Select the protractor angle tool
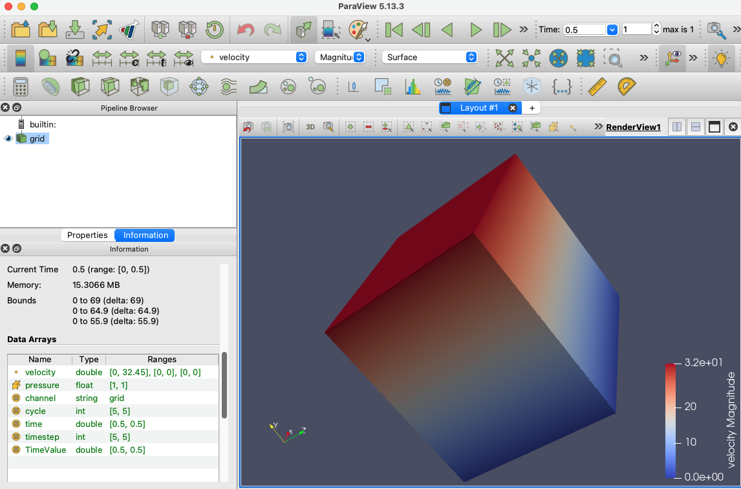Viewport: 741px width, 489px height. 627,87
